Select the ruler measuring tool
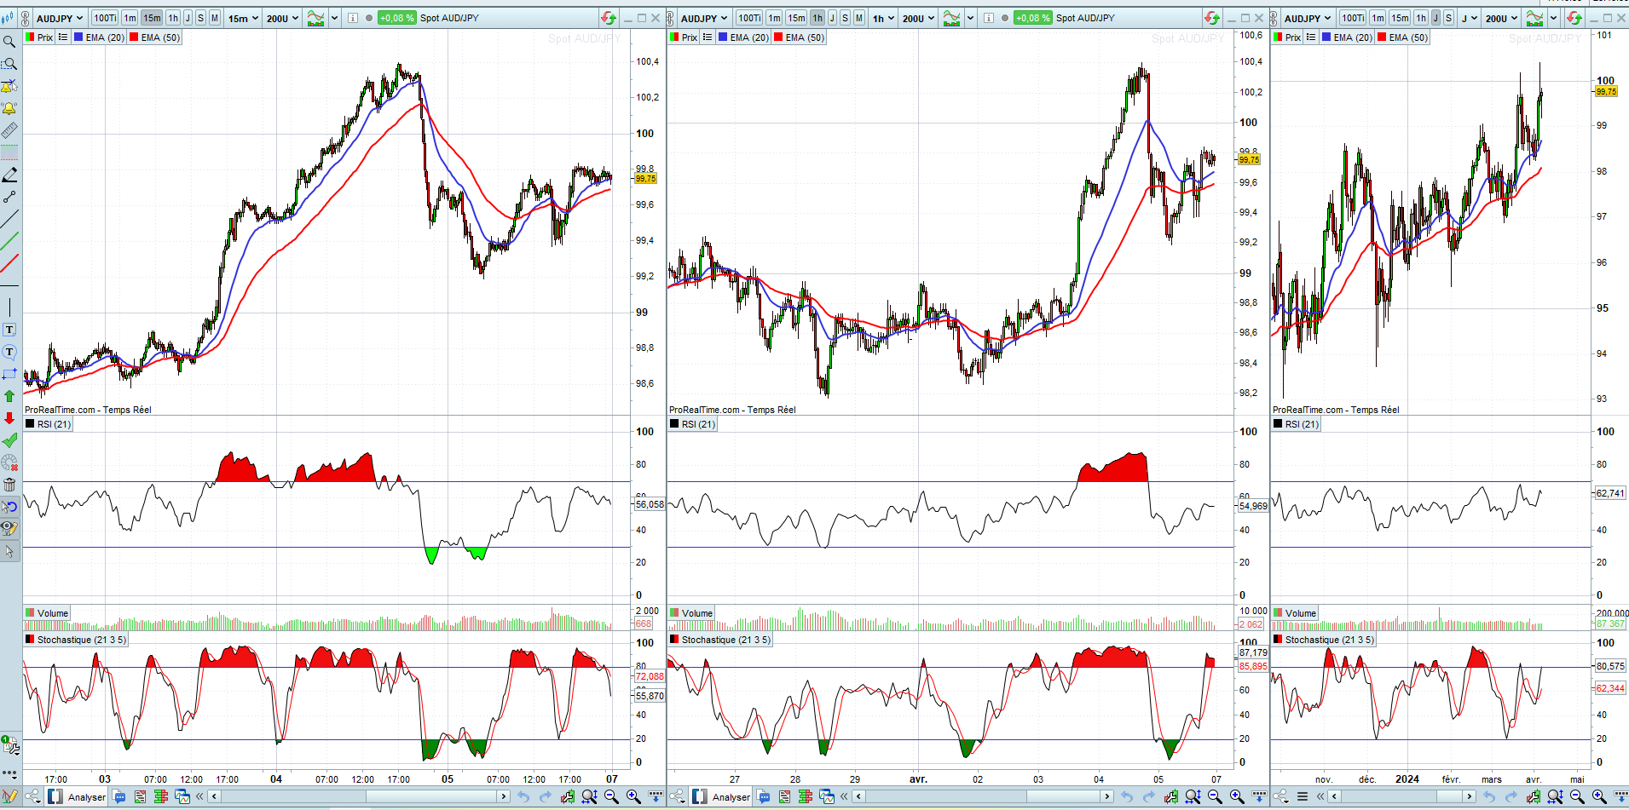1629x810 pixels. click(9, 130)
